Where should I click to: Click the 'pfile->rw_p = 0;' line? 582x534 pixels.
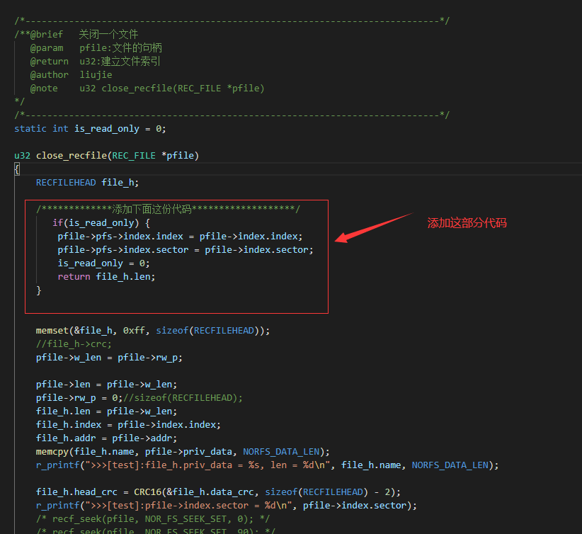coord(139,398)
